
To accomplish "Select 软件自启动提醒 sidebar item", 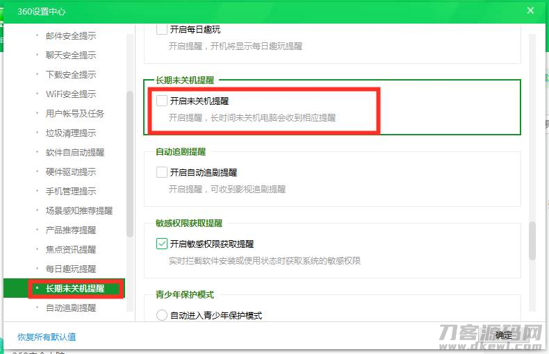I will pos(75,153).
